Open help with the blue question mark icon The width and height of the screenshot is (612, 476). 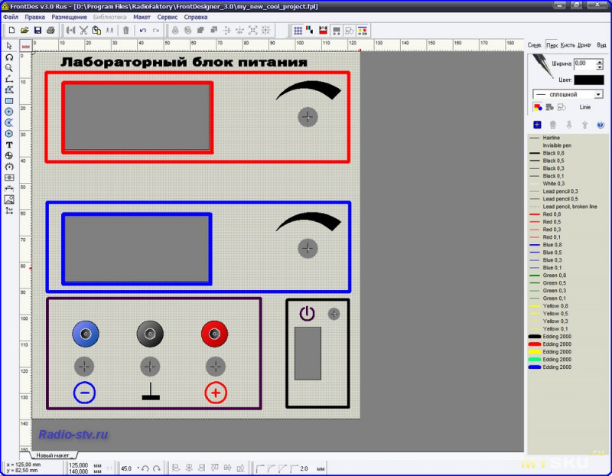(601, 125)
